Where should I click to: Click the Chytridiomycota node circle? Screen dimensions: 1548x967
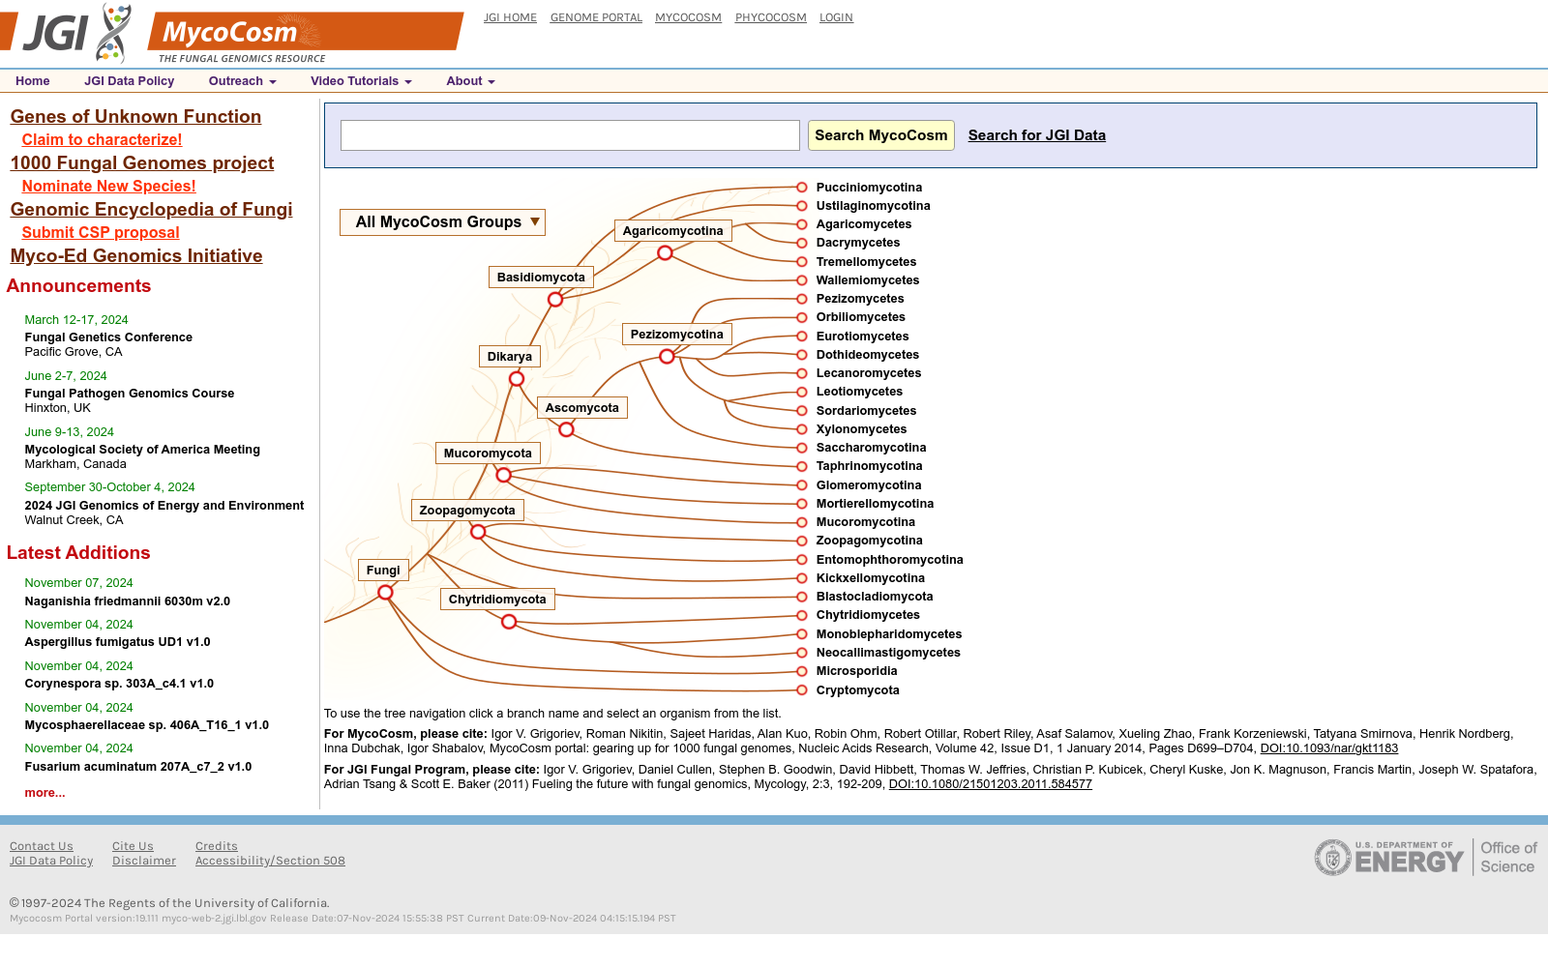point(509,622)
